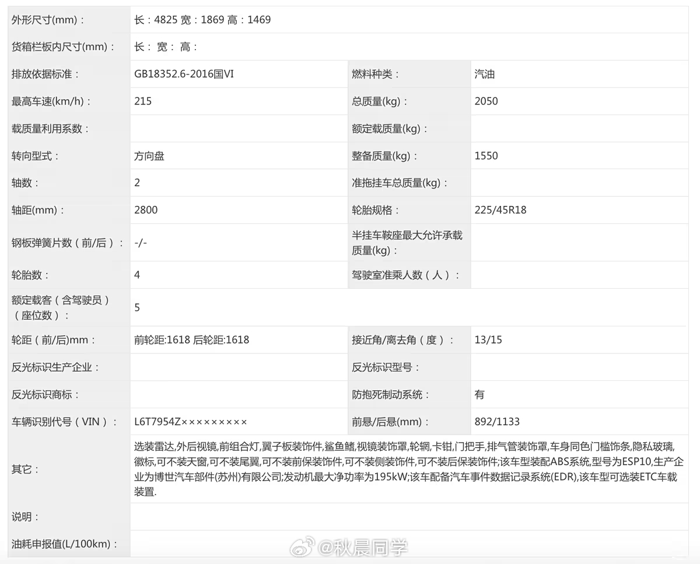Click the 反光标识生产企业 label
This screenshot has width=700, height=564.
(x=55, y=367)
